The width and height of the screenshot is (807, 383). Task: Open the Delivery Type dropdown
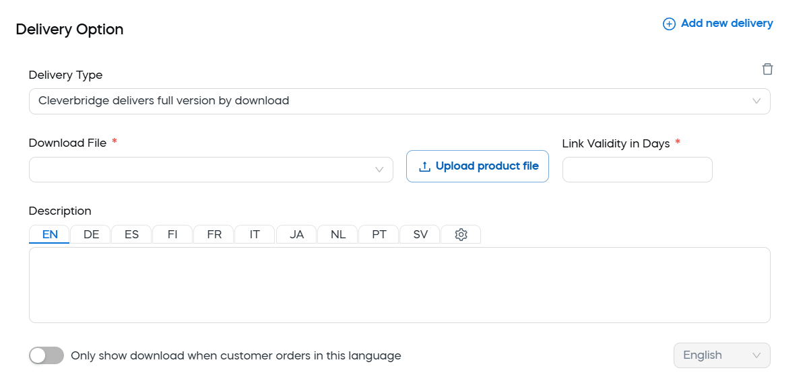pyautogui.click(x=399, y=101)
